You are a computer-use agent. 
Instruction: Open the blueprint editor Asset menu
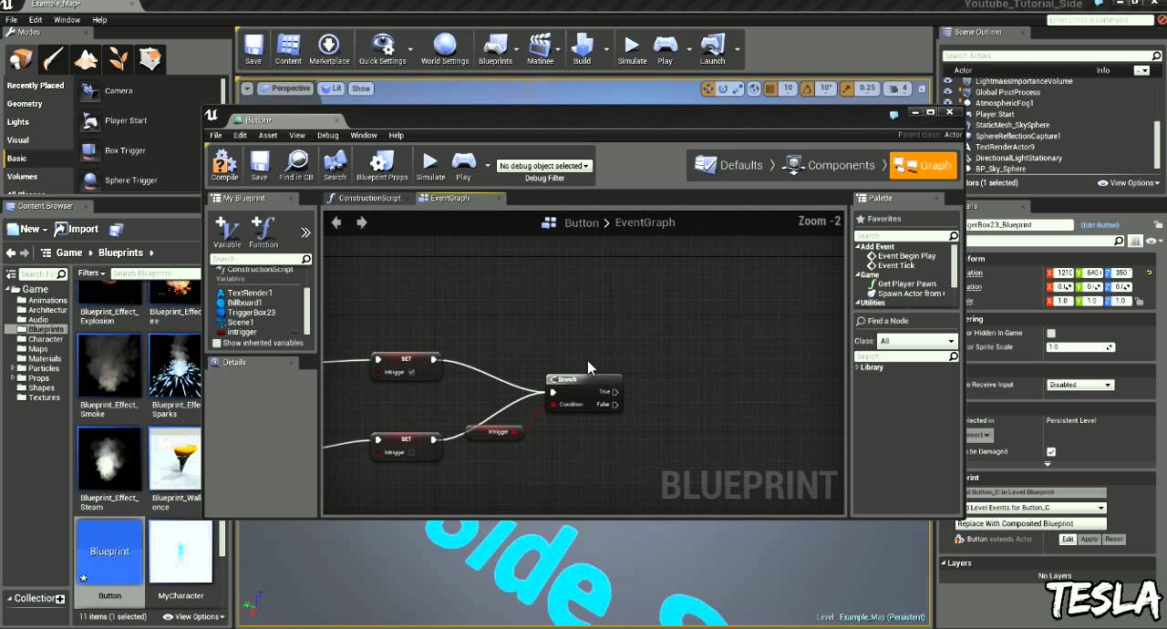pyautogui.click(x=268, y=136)
